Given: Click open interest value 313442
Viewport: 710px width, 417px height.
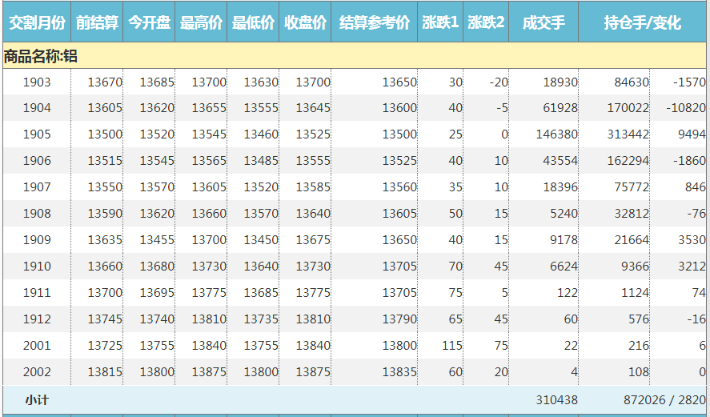Looking at the screenshot, I should click(x=628, y=134).
